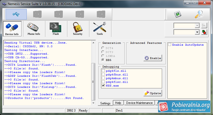Open the Security section
Viewport: 213px width, 115px height.
[x=78, y=29]
